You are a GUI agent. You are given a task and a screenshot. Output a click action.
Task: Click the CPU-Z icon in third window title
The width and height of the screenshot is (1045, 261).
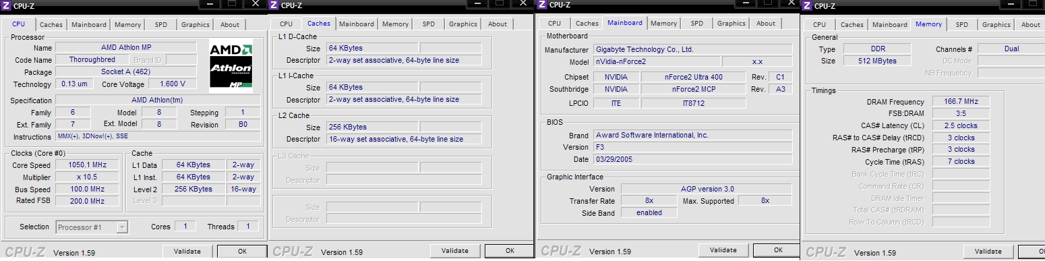[541, 5]
